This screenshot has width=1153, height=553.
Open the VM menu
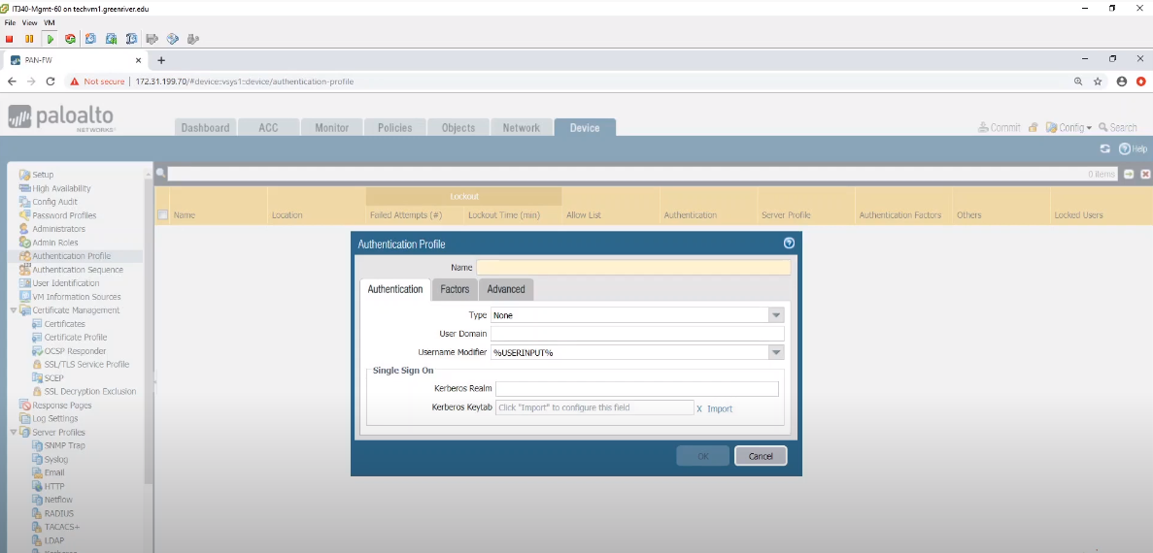(50, 22)
